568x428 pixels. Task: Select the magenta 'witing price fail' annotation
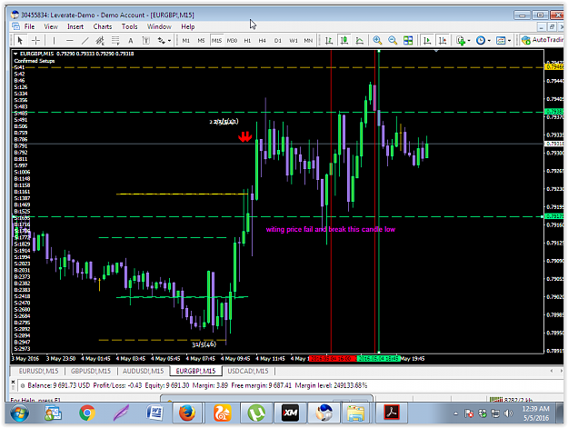click(331, 229)
